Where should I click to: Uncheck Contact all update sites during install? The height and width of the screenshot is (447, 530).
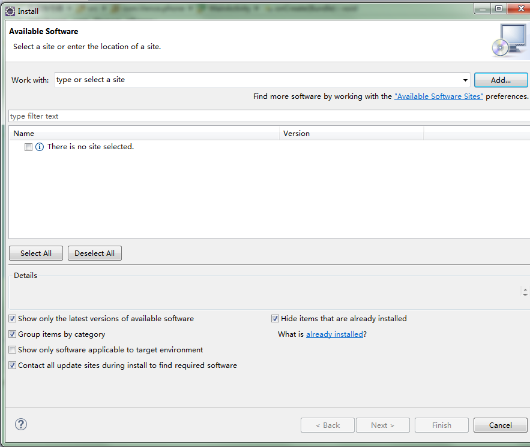(x=12, y=365)
